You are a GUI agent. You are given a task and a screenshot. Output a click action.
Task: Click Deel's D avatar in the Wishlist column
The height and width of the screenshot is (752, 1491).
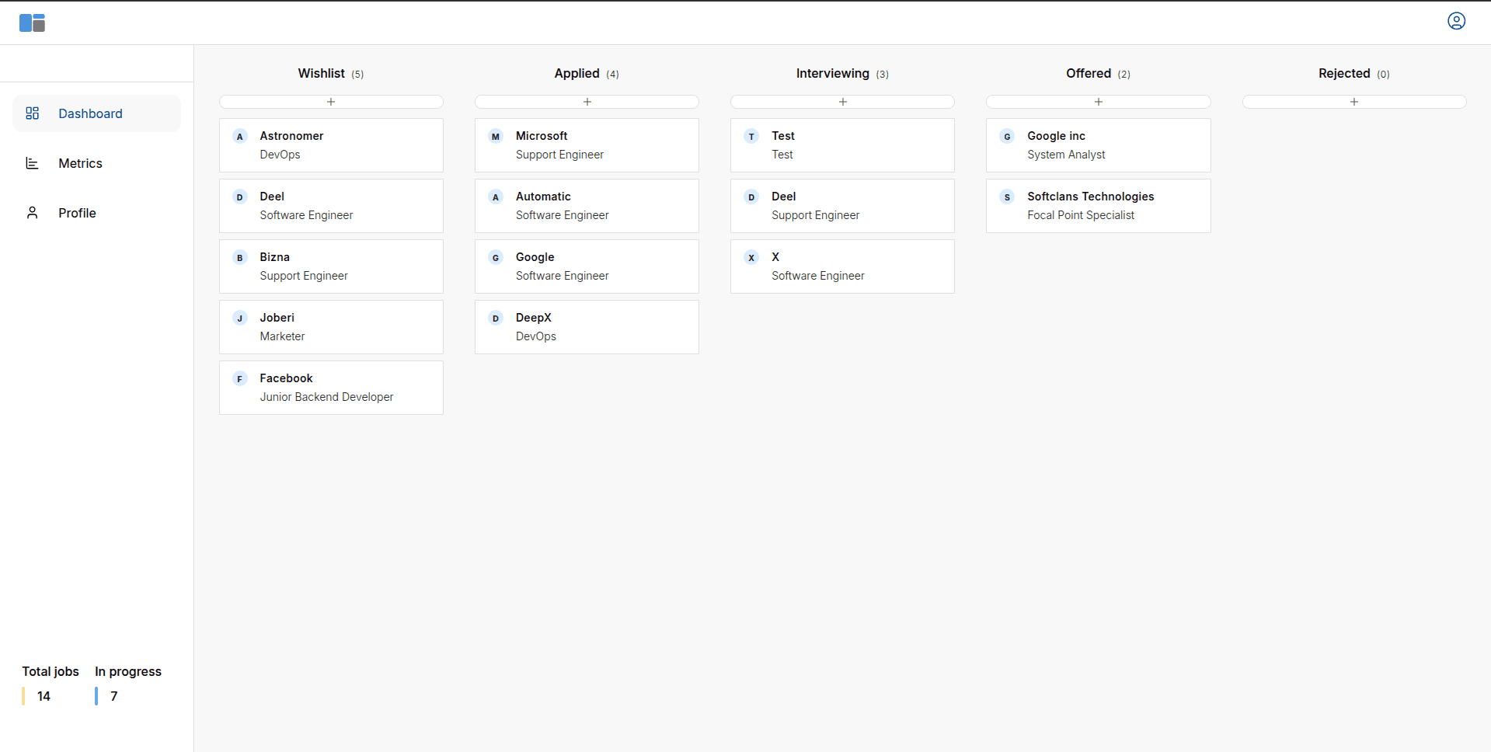pos(239,197)
